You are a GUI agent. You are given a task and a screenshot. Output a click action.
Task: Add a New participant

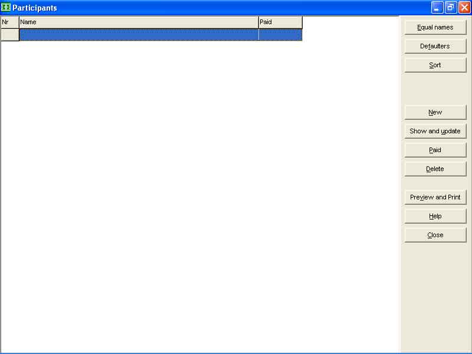point(435,112)
